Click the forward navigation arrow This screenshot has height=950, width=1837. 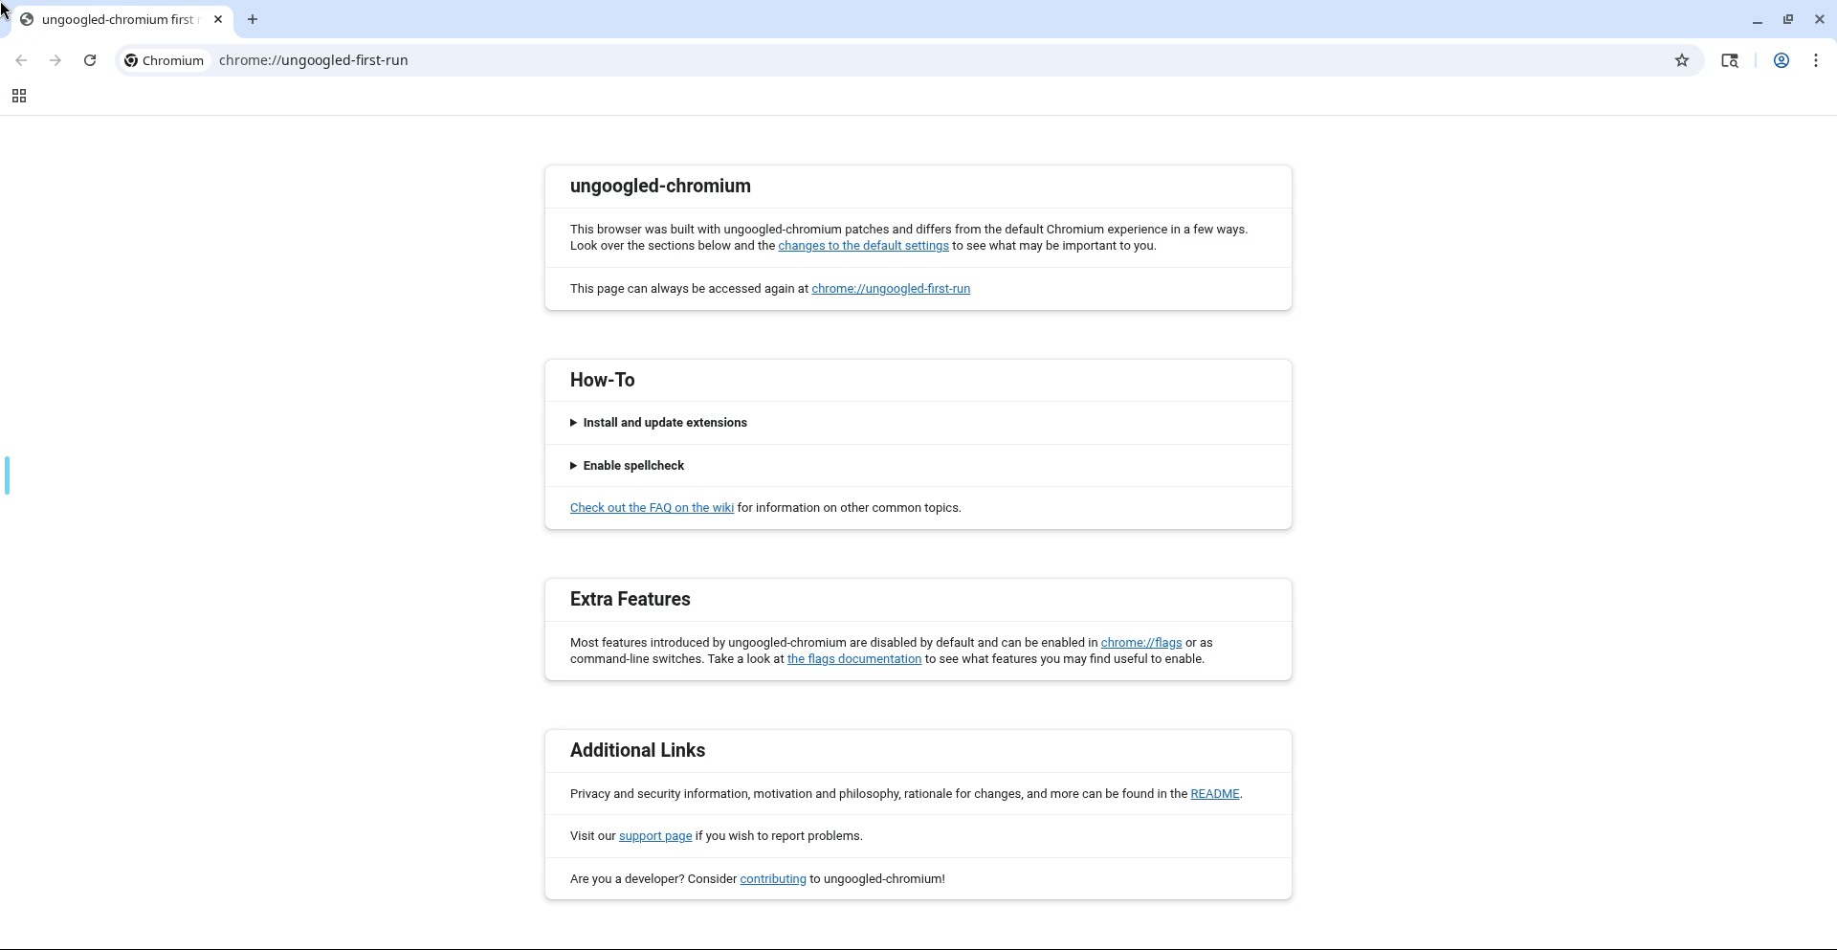pyautogui.click(x=55, y=60)
